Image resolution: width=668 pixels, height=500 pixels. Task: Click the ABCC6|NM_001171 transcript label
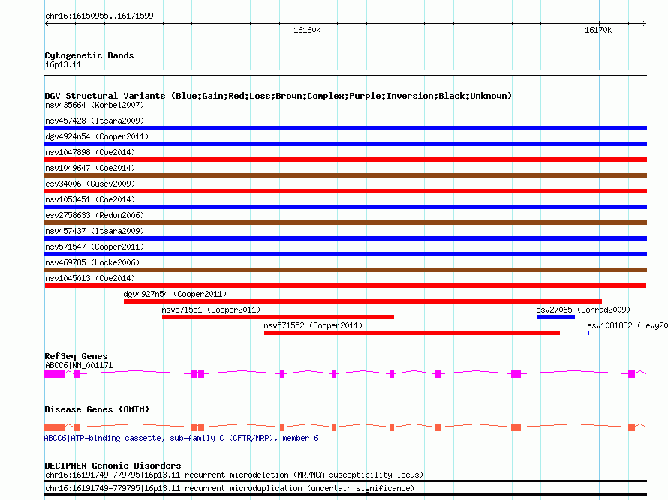79,366
